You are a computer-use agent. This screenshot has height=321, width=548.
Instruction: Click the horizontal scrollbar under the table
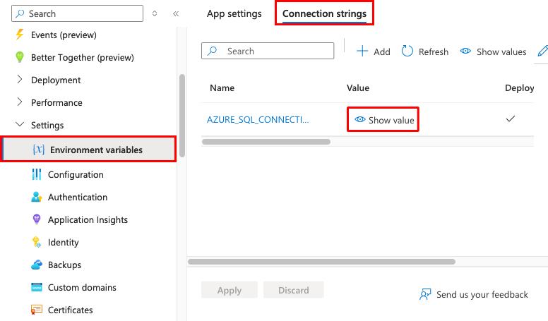tap(266, 142)
